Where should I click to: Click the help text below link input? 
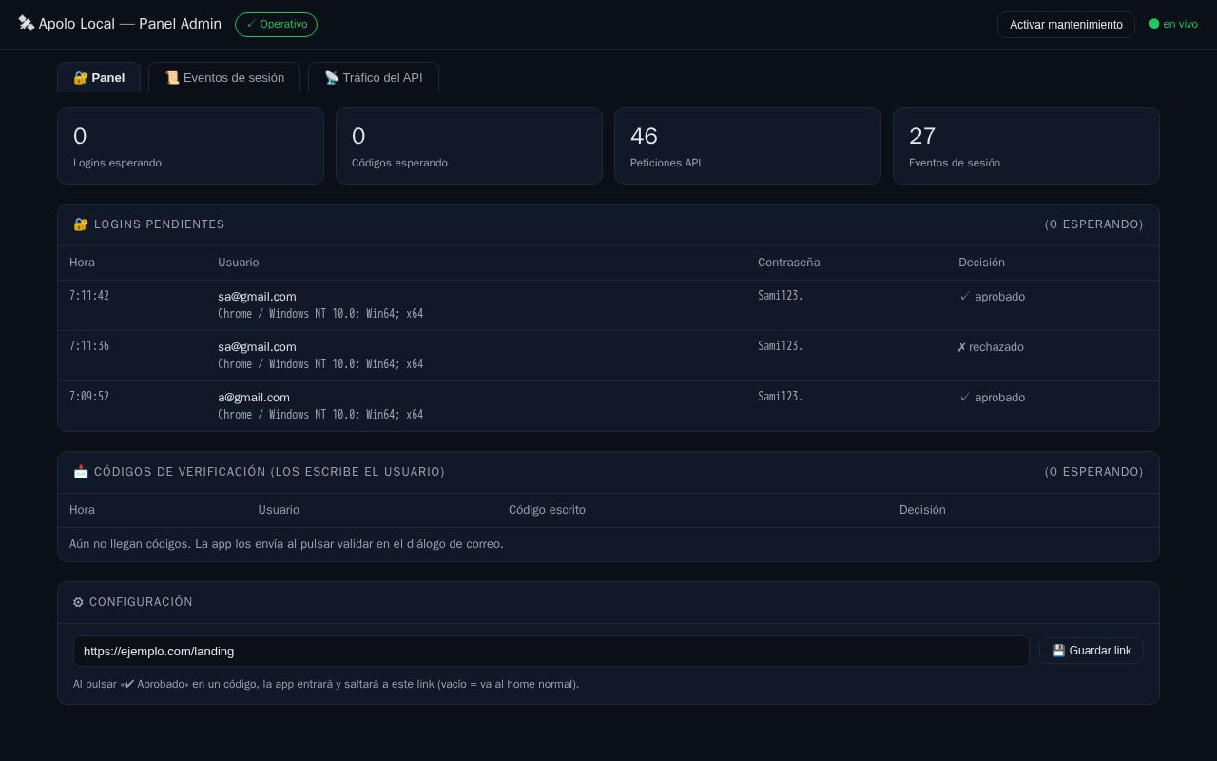click(326, 684)
